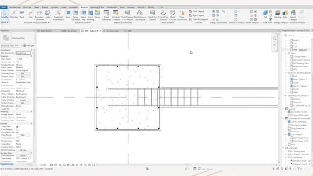Activate the analytical Link tool
Image resolution: width=313 pixels, height=176 pixels.
click(30, 15)
